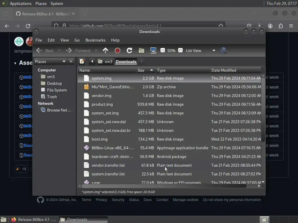Reload the Downloads folder view
Image resolution: width=298 pixels, height=223 pixels.
coord(130,51)
